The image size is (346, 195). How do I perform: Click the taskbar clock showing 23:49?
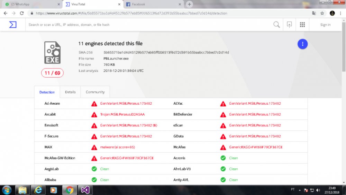pos(332,190)
